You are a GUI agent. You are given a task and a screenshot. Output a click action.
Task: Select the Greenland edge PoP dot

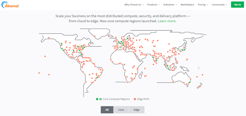[95, 36]
